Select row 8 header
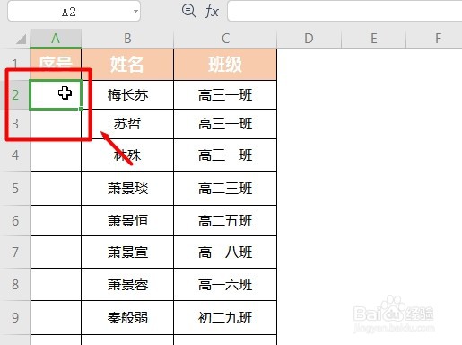 [15, 284]
